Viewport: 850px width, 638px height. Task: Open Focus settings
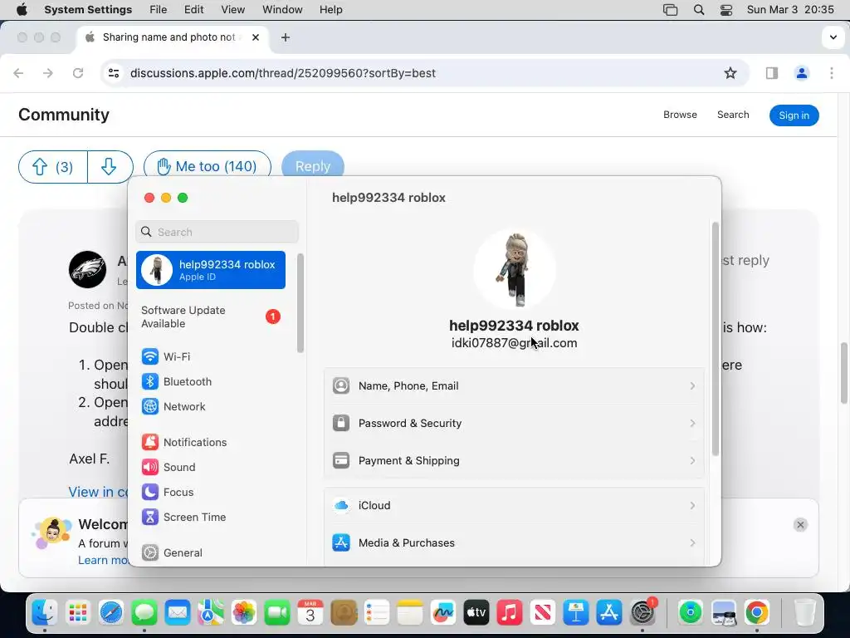[168, 492]
